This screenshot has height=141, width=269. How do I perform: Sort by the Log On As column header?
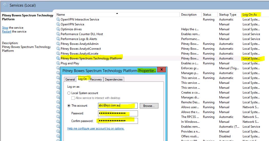tap(251, 15)
